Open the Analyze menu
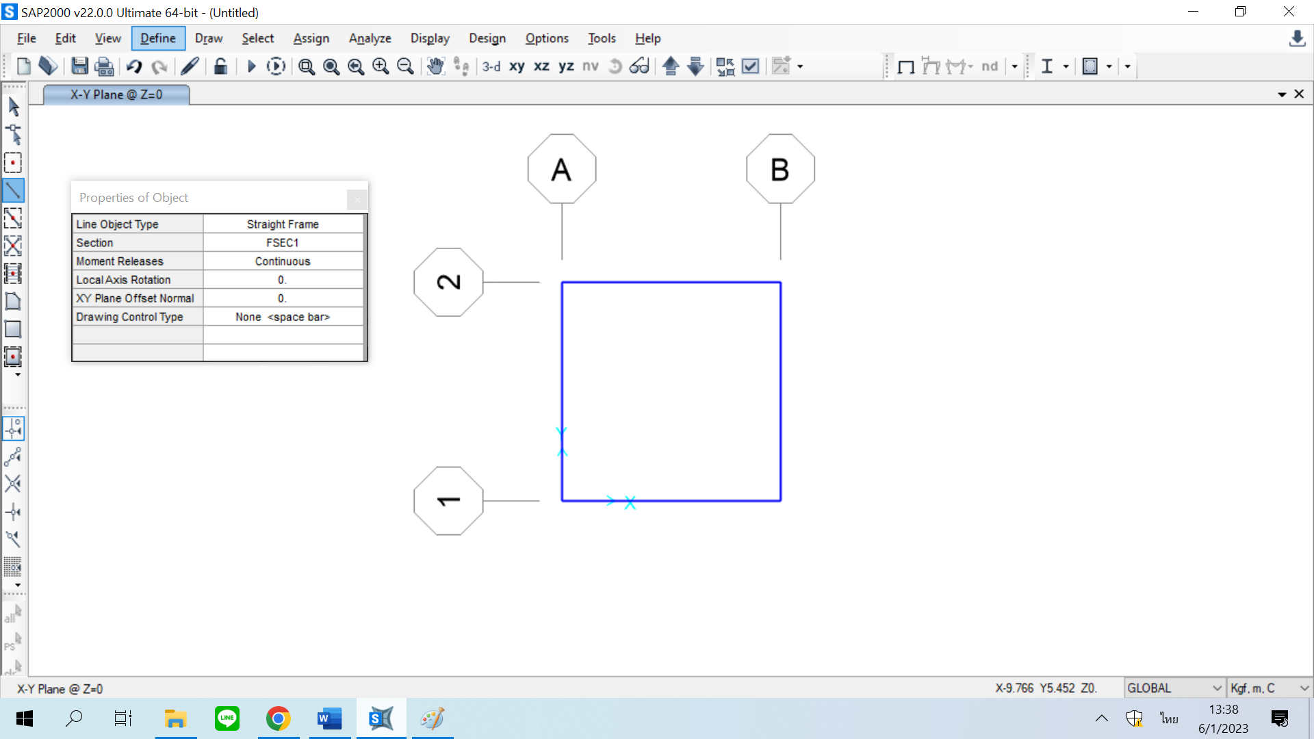The image size is (1314, 739). coord(370,38)
